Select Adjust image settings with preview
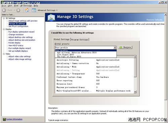 coord(23,21)
